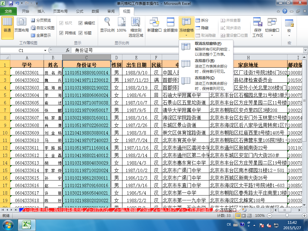
Task: Open Windows Start button
Action: tap(8, 225)
